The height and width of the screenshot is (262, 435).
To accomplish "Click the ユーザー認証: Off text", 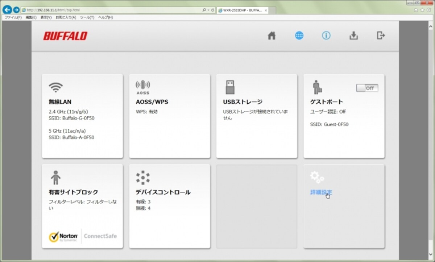I will (328, 112).
